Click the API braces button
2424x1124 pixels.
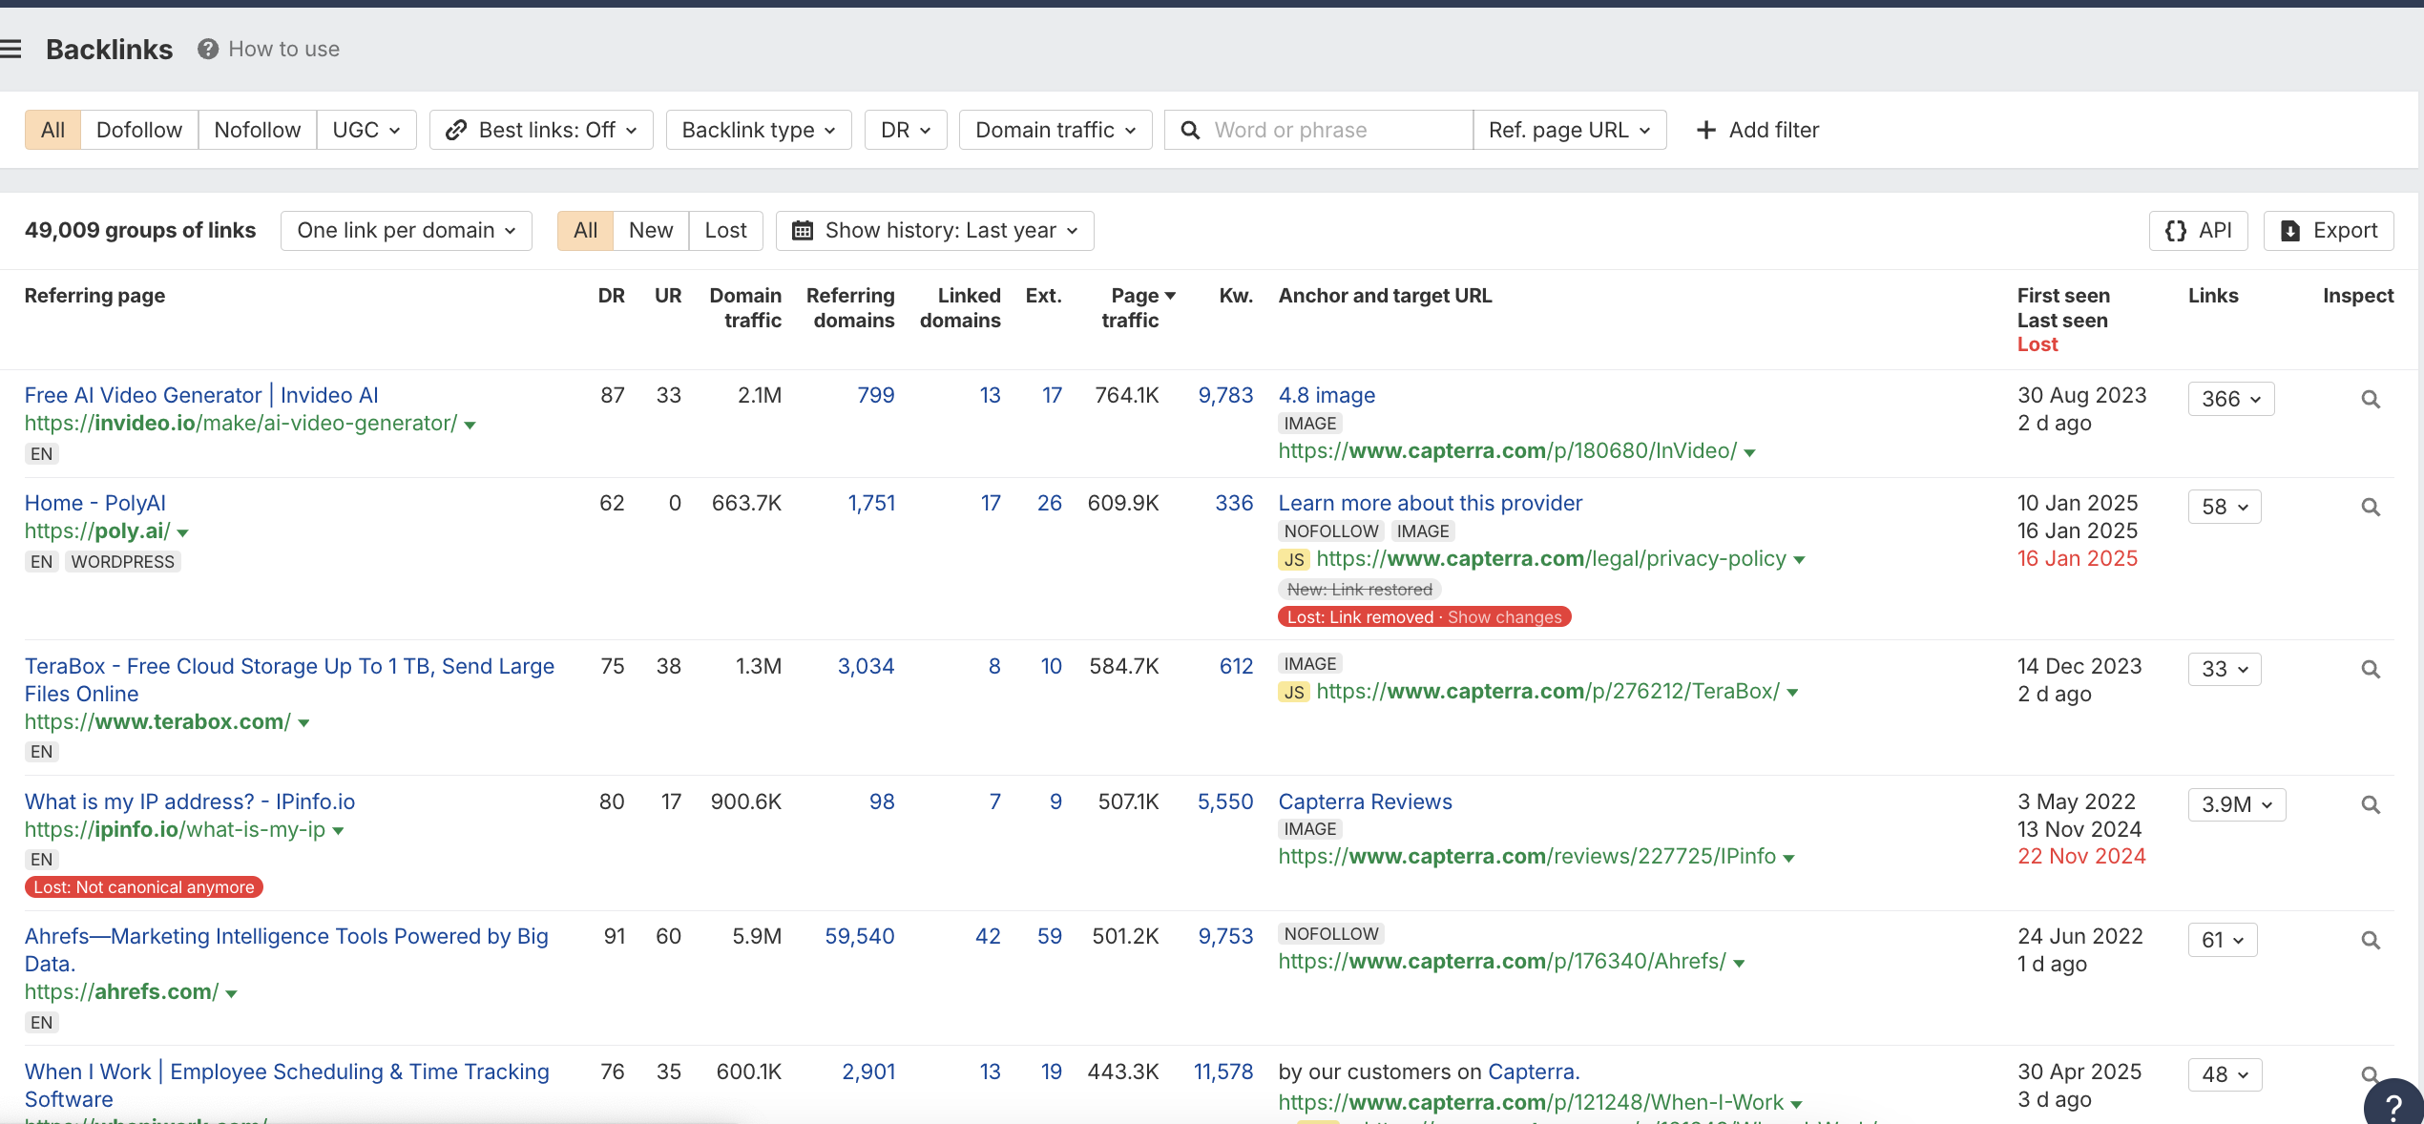point(2199,230)
